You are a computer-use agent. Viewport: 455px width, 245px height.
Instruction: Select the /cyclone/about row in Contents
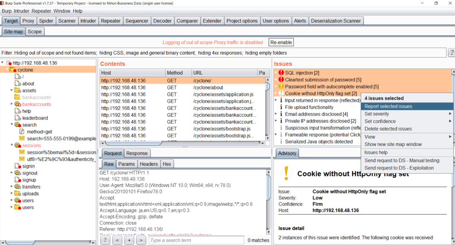182,87
